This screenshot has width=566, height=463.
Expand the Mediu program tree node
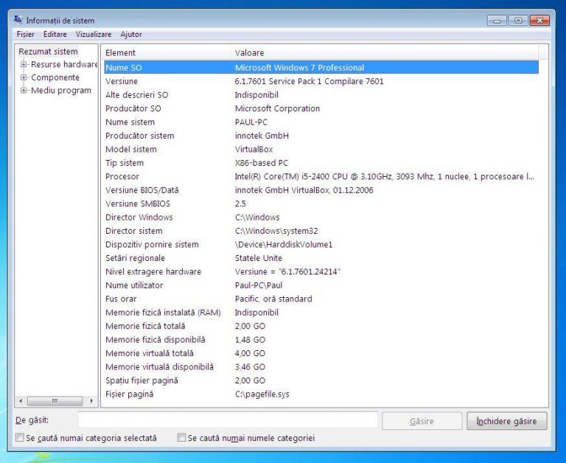(24, 91)
